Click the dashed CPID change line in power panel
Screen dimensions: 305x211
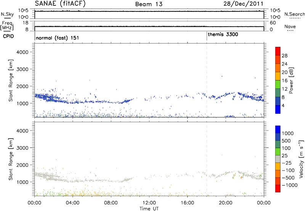point(207,80)
